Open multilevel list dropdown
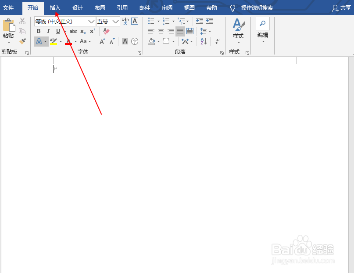Image resolution: width=354 pixels, height=273 pixels. pos(188,21)
